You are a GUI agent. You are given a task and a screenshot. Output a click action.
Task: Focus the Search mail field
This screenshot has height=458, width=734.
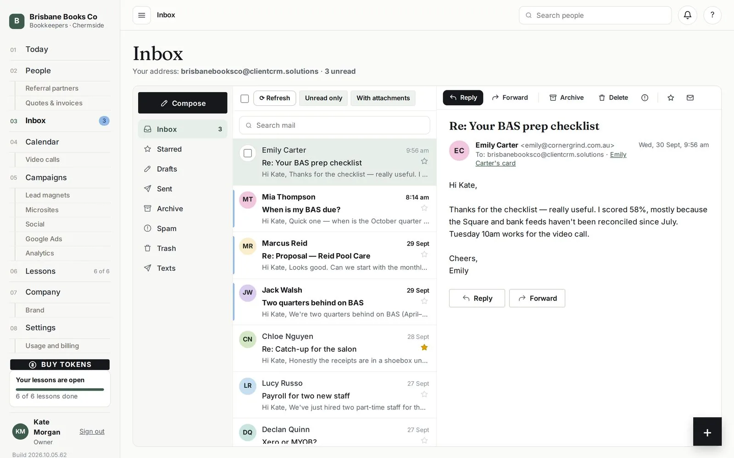point(334,125)
